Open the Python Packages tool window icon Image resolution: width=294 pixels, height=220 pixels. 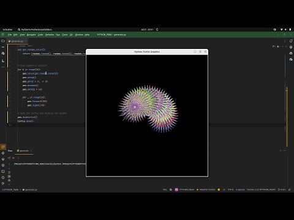[3, 159]
